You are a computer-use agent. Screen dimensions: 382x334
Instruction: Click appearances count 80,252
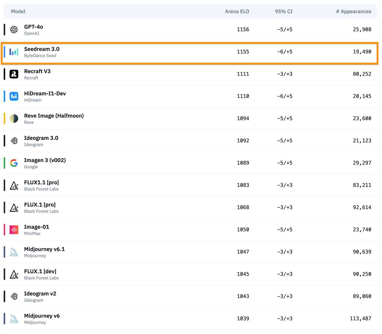[x=362, y=74]
